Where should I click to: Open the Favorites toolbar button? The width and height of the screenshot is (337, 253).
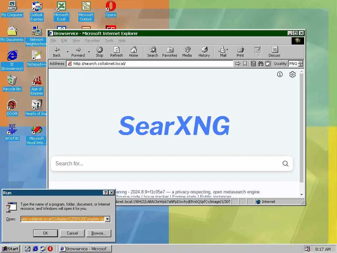click(x=170, y=52)
